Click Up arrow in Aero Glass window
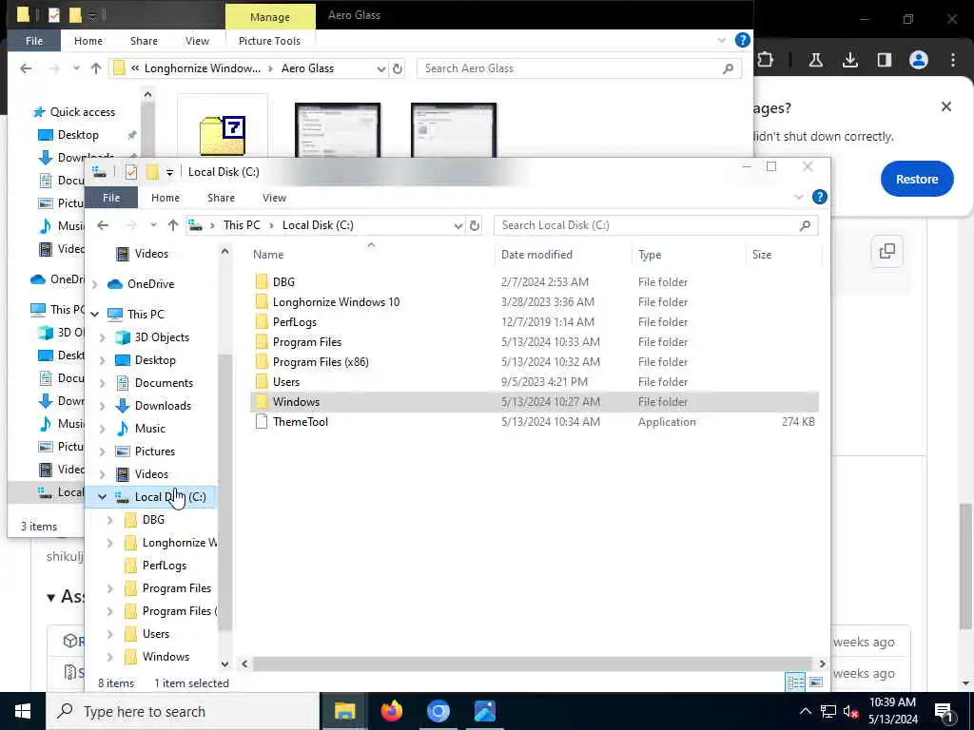 tap(96, 68)
